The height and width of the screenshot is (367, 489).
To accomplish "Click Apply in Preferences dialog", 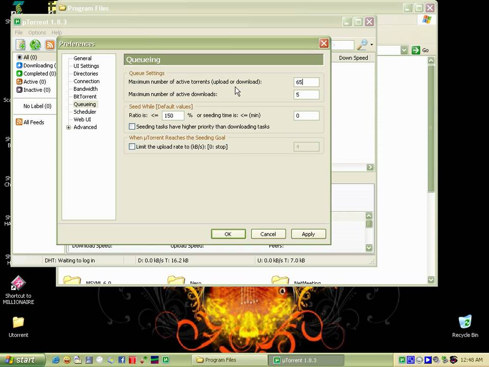I will click(309, 234).
